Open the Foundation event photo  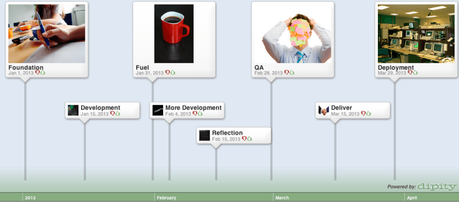tap(47, 34)
